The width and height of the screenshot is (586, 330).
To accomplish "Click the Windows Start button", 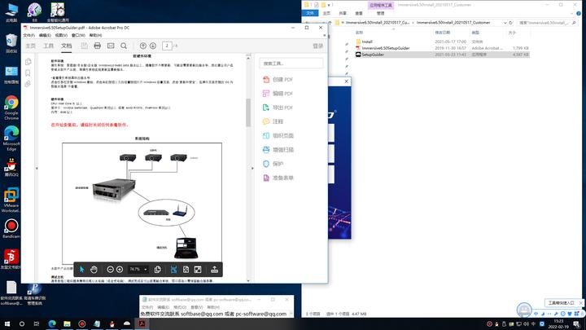I will (7, 323).
